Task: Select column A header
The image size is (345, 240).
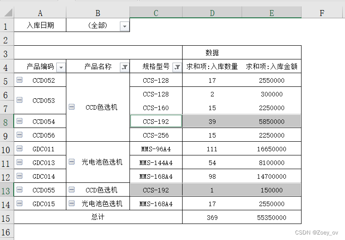Action: click(40, 13)
